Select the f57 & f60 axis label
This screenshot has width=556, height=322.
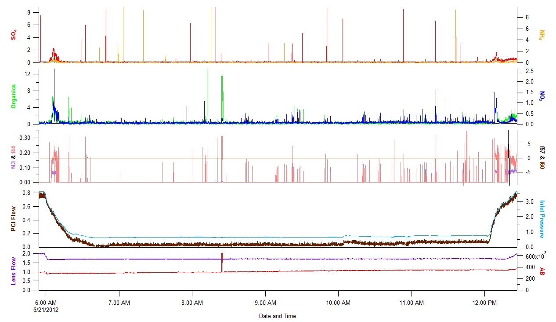(x=542, y=158)
